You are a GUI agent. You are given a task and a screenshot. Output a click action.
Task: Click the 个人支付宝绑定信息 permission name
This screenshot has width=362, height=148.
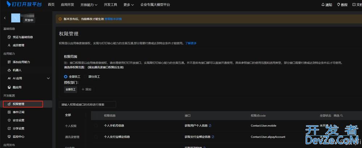[x=117, y=137]
